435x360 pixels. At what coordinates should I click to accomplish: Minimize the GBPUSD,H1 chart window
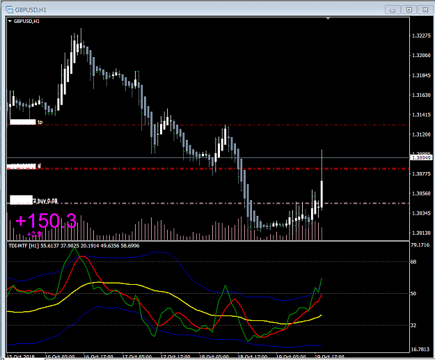click(393, 10)
